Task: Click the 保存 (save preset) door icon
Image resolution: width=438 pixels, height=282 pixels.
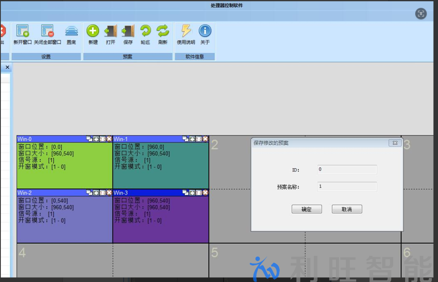Action: 128,31
